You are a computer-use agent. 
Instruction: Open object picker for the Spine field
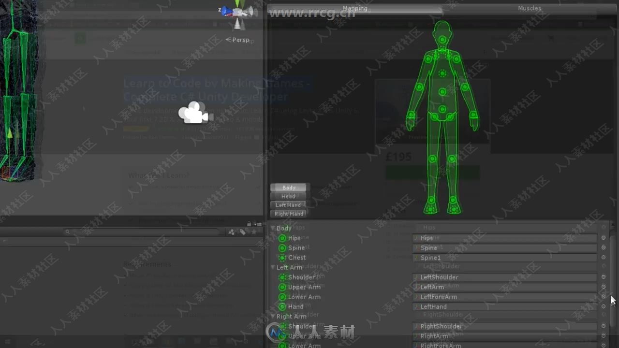[x=604, y=247]
